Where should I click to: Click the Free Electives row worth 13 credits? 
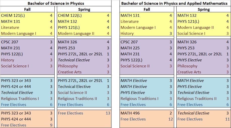[70, 113]
